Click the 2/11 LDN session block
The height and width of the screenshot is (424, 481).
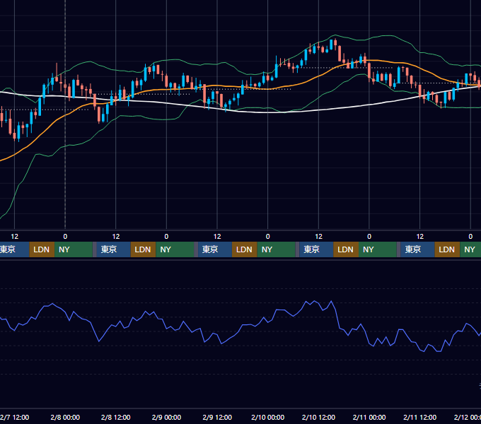pos(447,249)
